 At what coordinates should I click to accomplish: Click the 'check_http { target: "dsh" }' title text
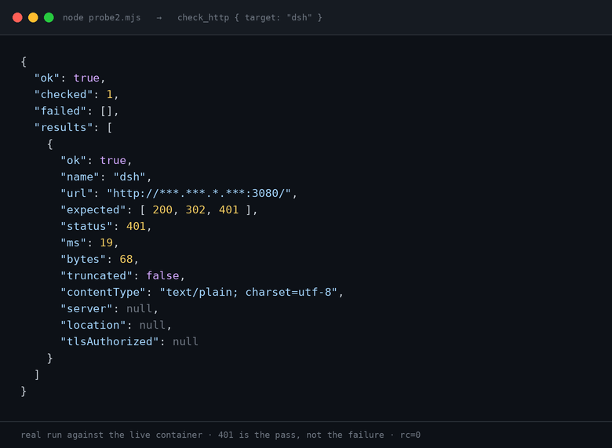click(x=250, y=17)
